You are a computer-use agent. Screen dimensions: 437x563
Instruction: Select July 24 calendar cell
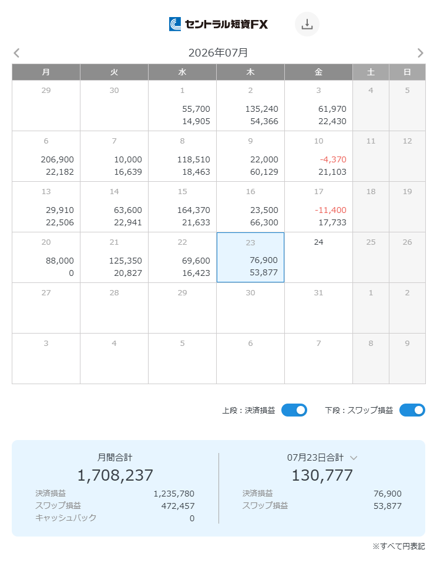point(319,258)
